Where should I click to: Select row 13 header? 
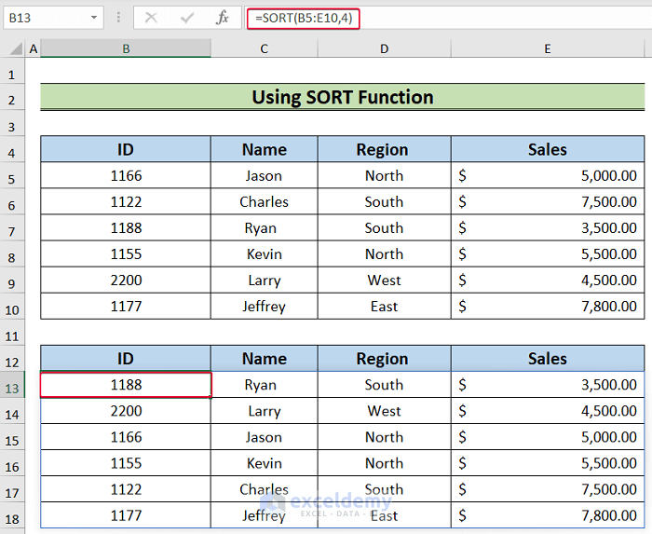coord(13,385)
